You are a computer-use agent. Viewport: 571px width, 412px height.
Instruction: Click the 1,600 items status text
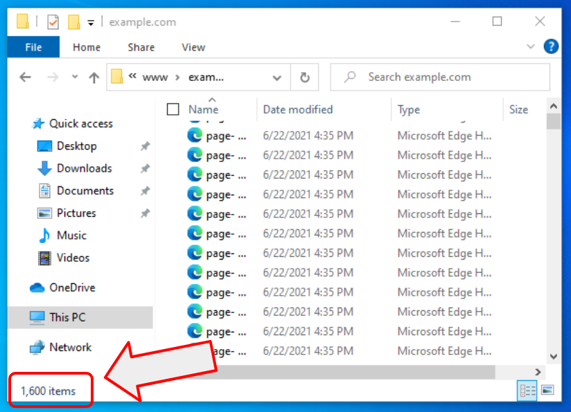pyautogui.click(x=48, y=391)
